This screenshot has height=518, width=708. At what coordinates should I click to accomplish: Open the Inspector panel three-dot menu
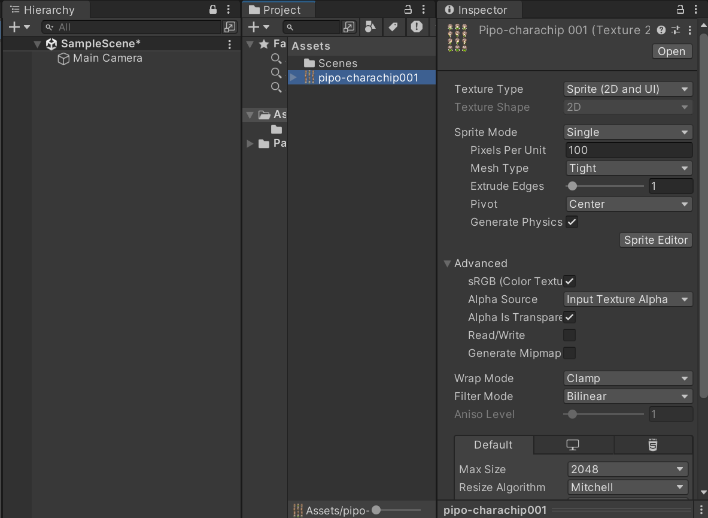[x=695, y=10]
